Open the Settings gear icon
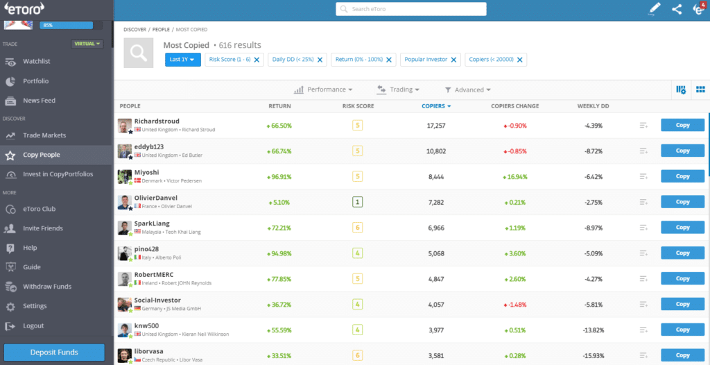The width and height of the screenshot is (710, 365). [10, 307]
